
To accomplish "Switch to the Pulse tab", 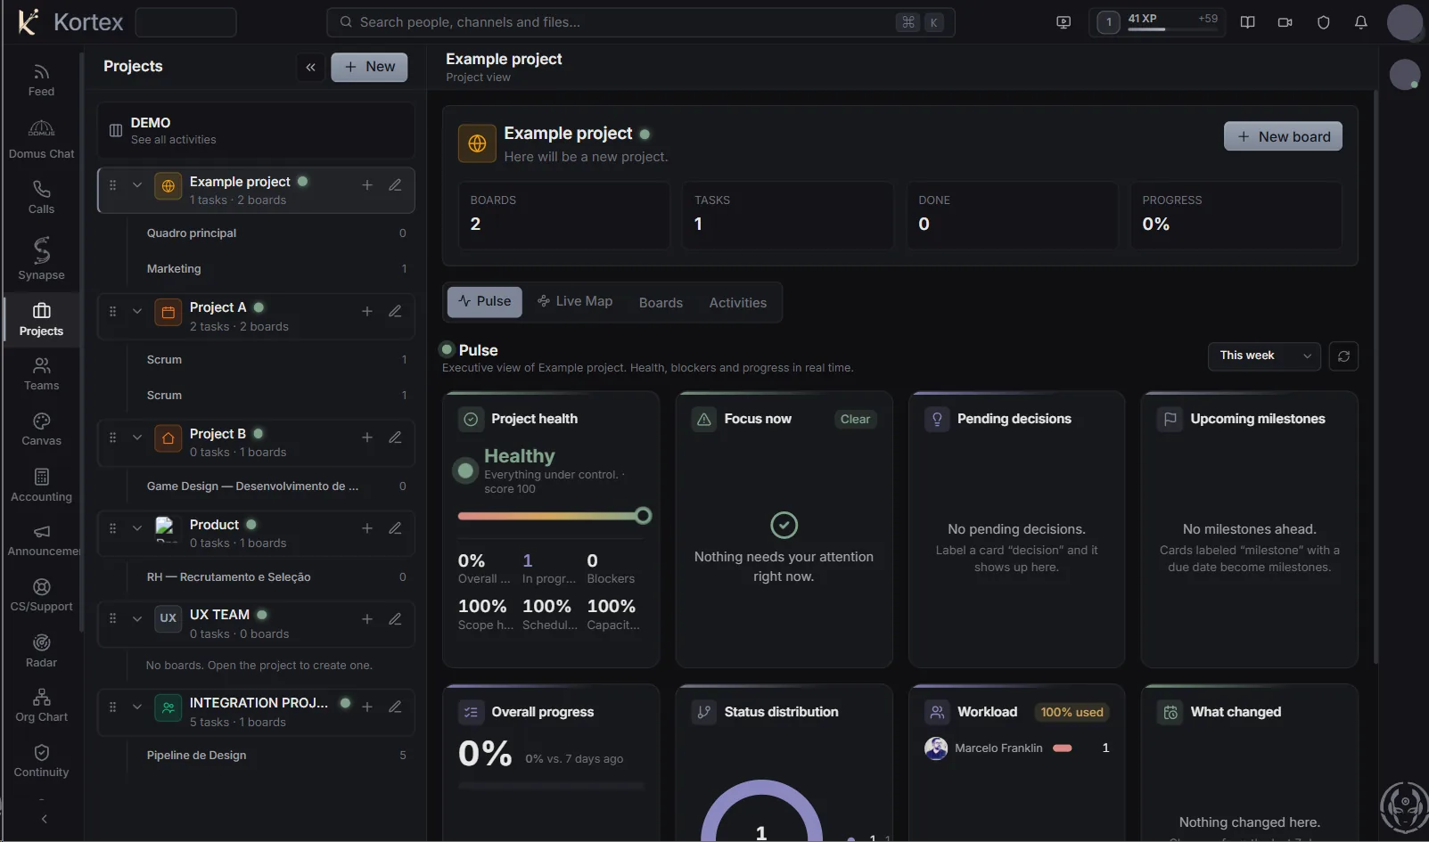I will point(484,302).
